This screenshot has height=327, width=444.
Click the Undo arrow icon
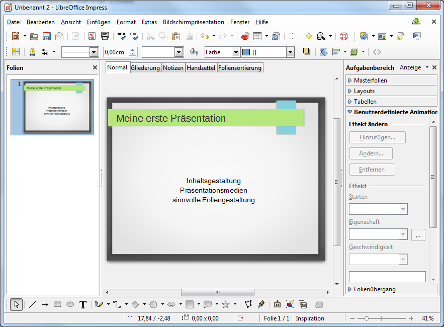click(x=204, y=36)
